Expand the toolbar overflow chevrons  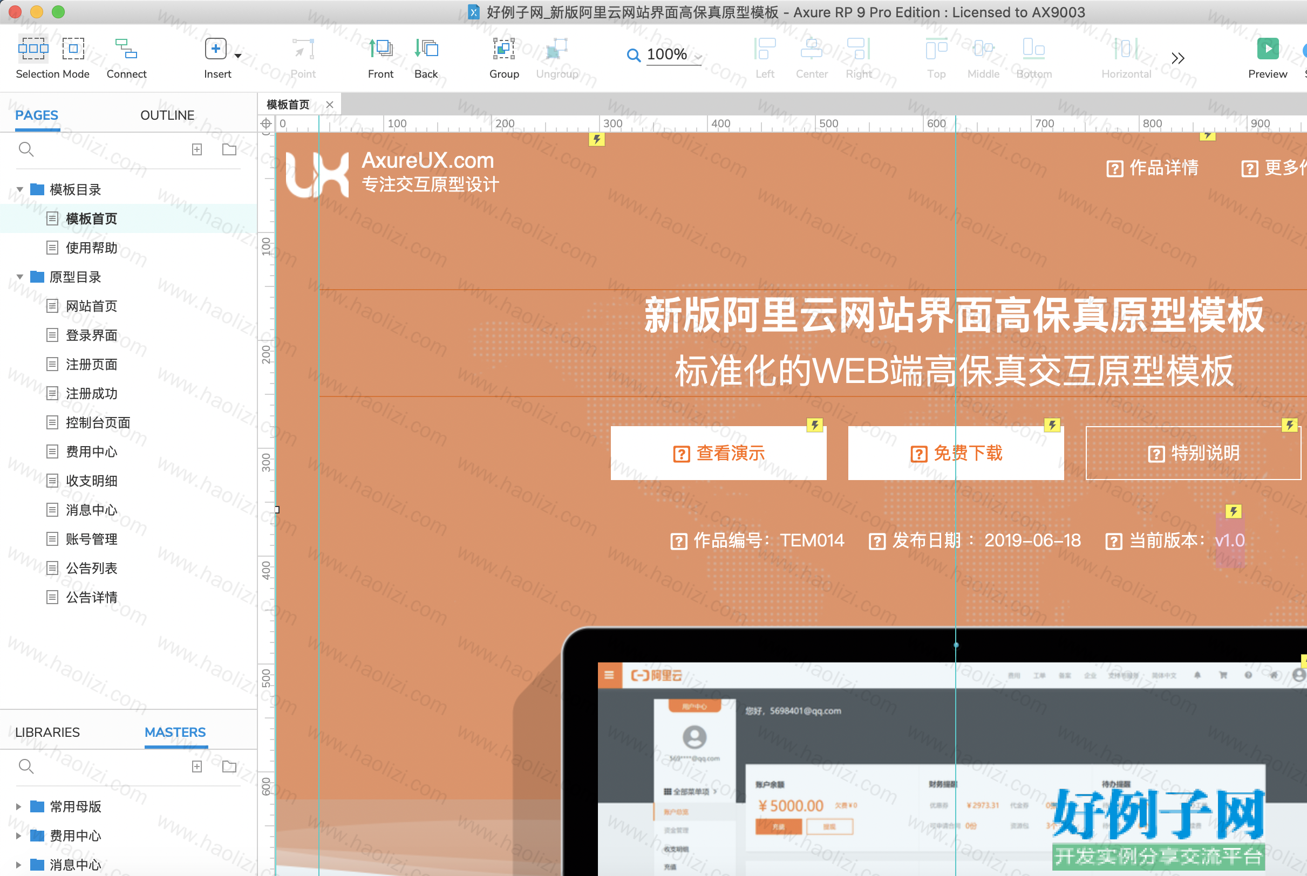coord(1178,58)
